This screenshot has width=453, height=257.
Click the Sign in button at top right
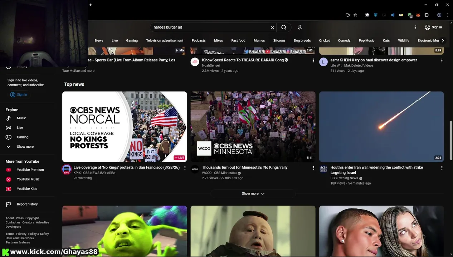433,27
